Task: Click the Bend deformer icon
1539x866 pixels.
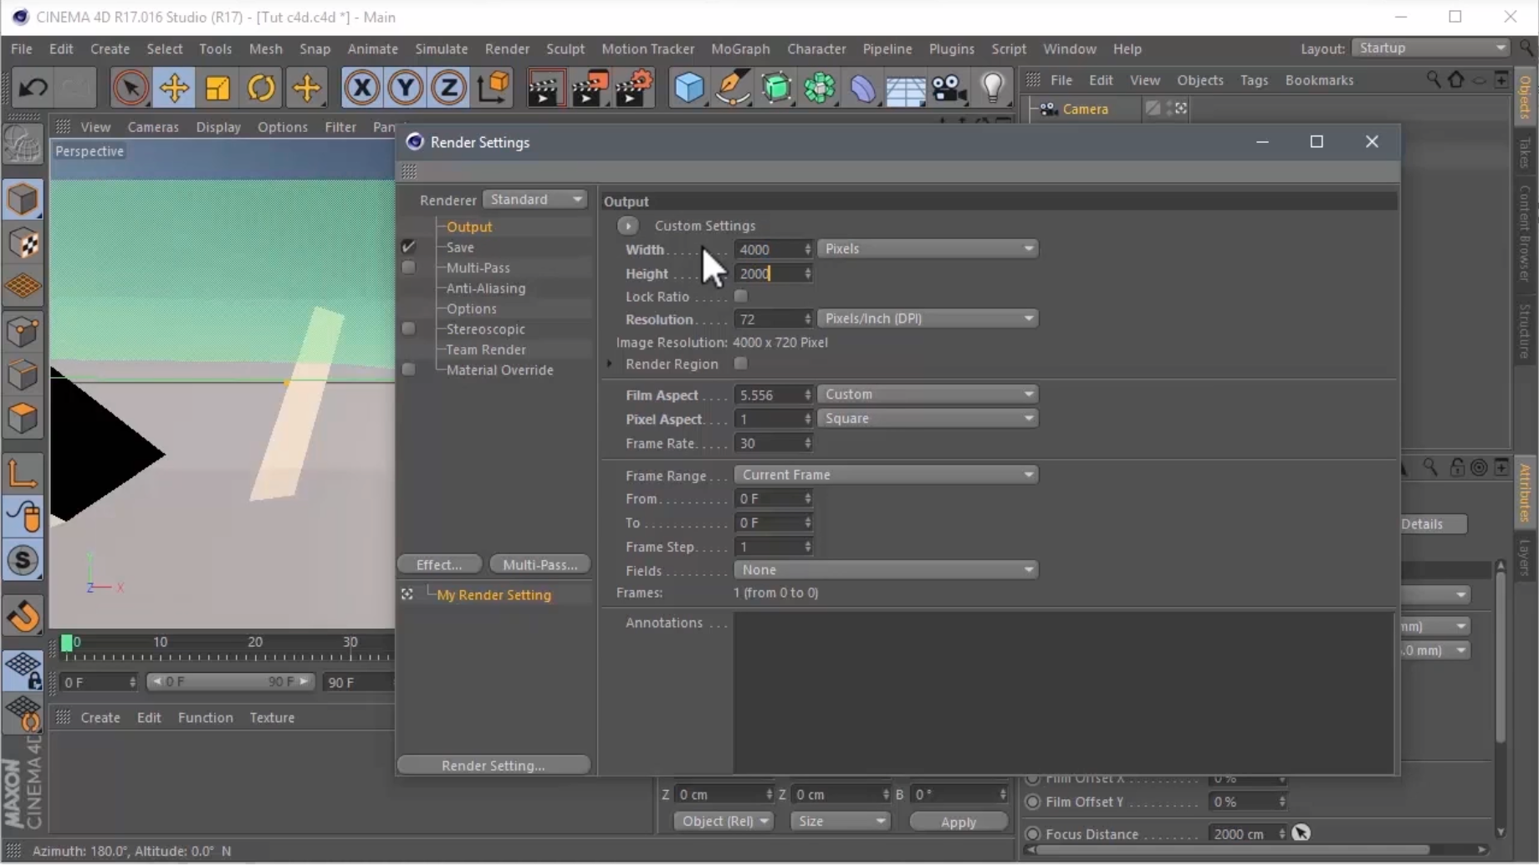Action: click(x=862, y=88)
